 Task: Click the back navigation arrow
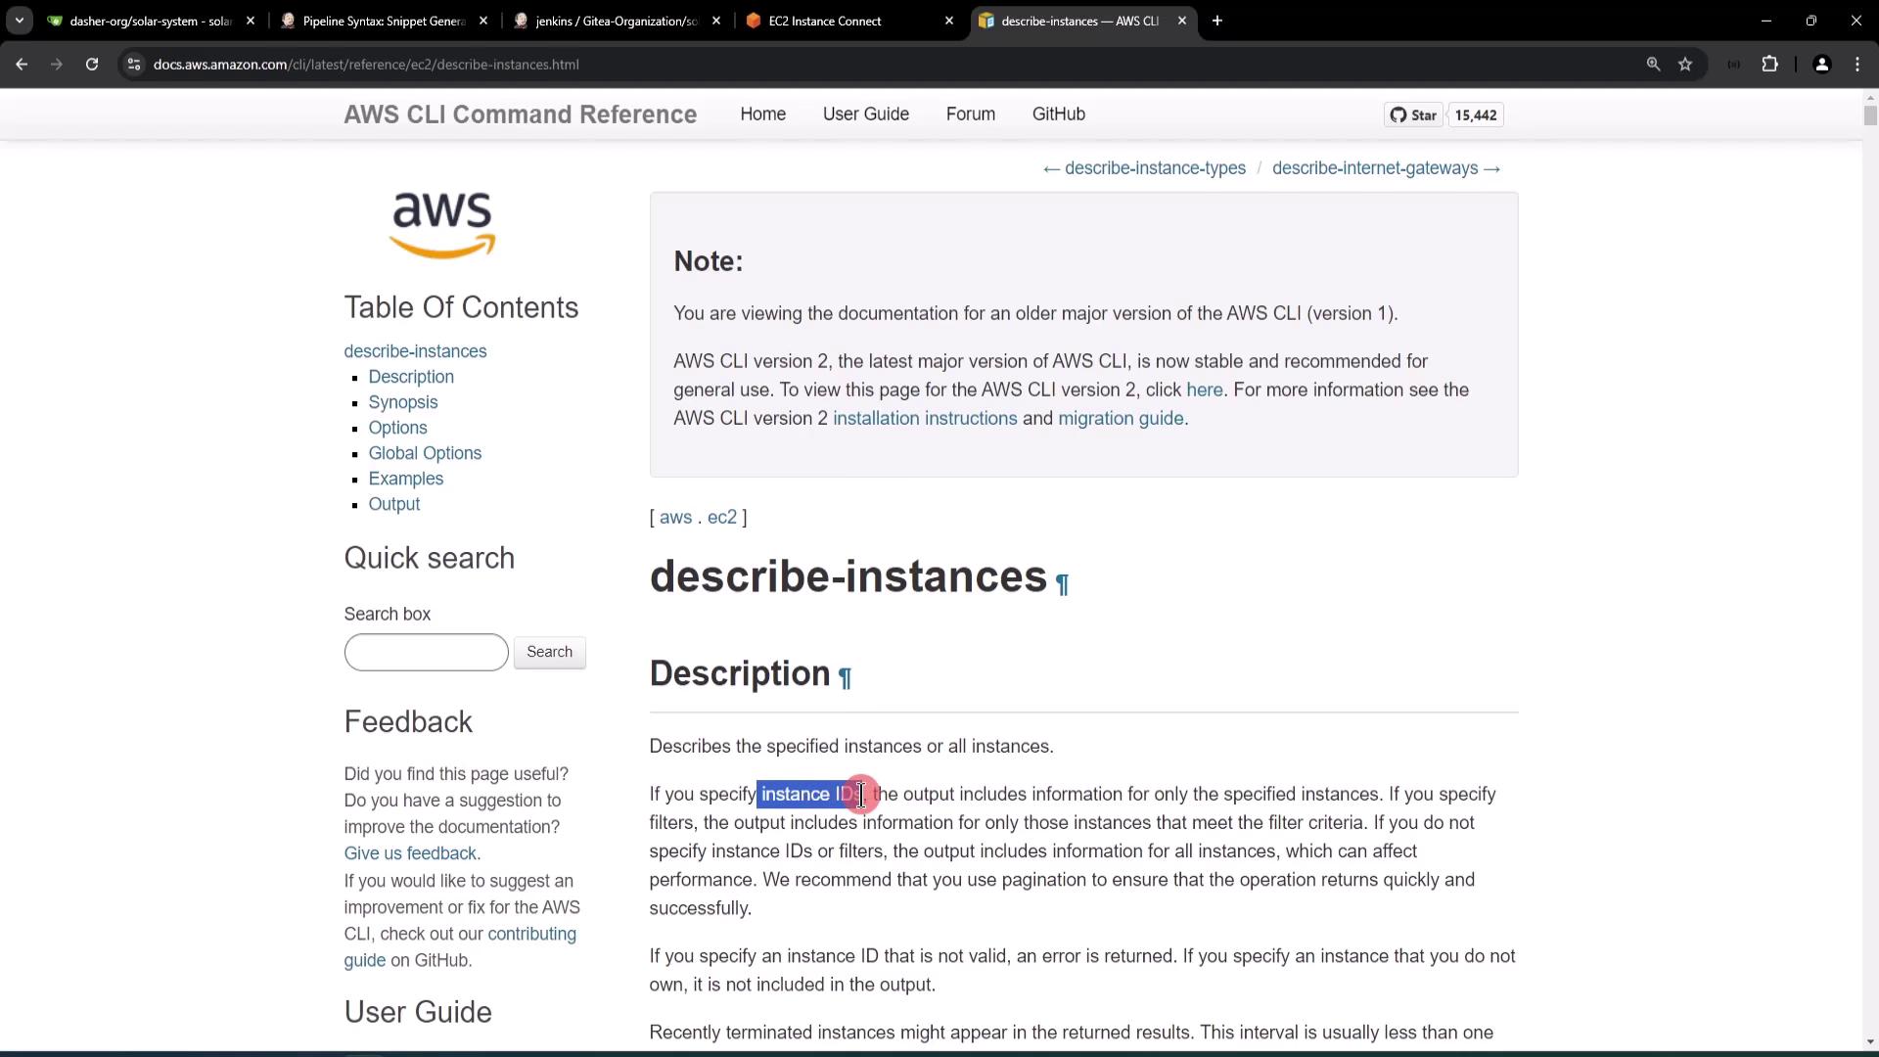click(x=22, y=65)
